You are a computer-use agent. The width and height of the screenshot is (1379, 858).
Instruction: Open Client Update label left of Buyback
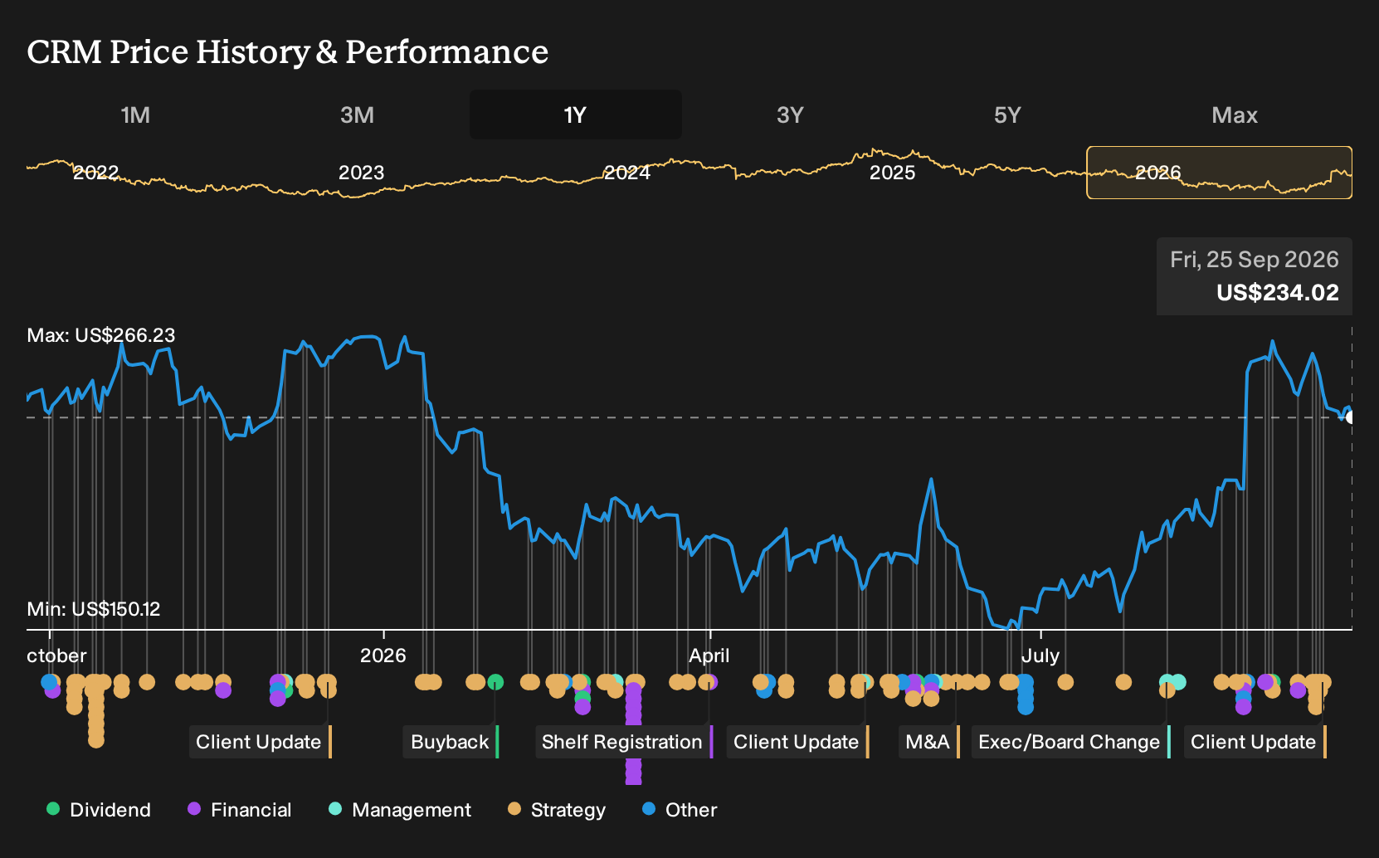[x=260, y=742]
